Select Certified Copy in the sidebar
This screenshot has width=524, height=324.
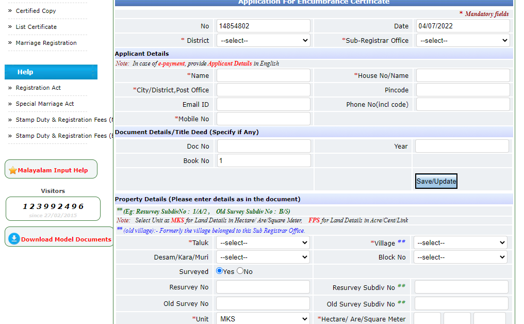(36, 10)
